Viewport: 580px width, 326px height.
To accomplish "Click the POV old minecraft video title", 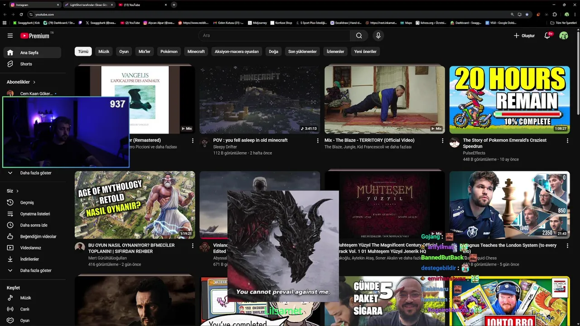I will [x=250, y=140].
